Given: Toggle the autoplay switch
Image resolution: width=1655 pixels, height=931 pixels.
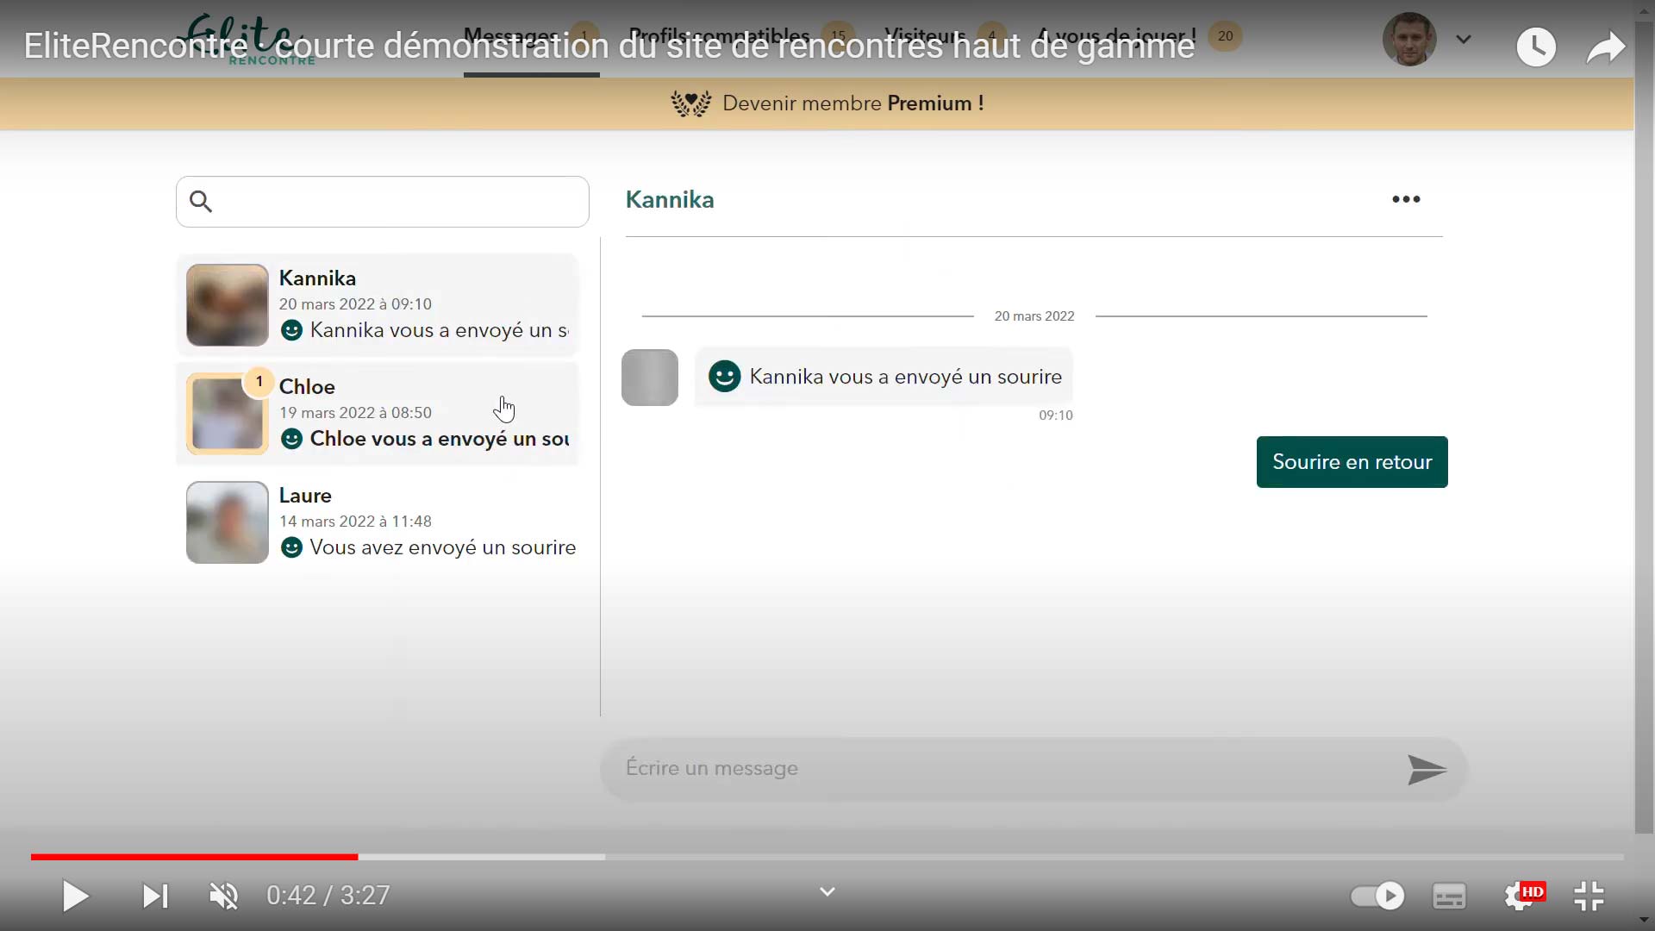Looking at the screenshot, I should tap(1377, 897).
